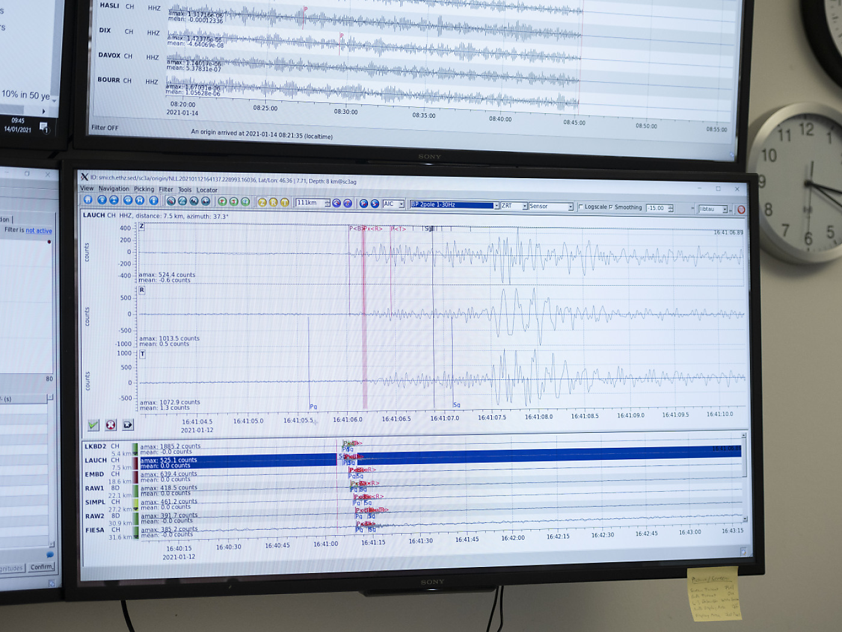Select the blue S phase picking button
Image resolution: width=842 pixels, height=632 pixels.
tap(375, 203)
